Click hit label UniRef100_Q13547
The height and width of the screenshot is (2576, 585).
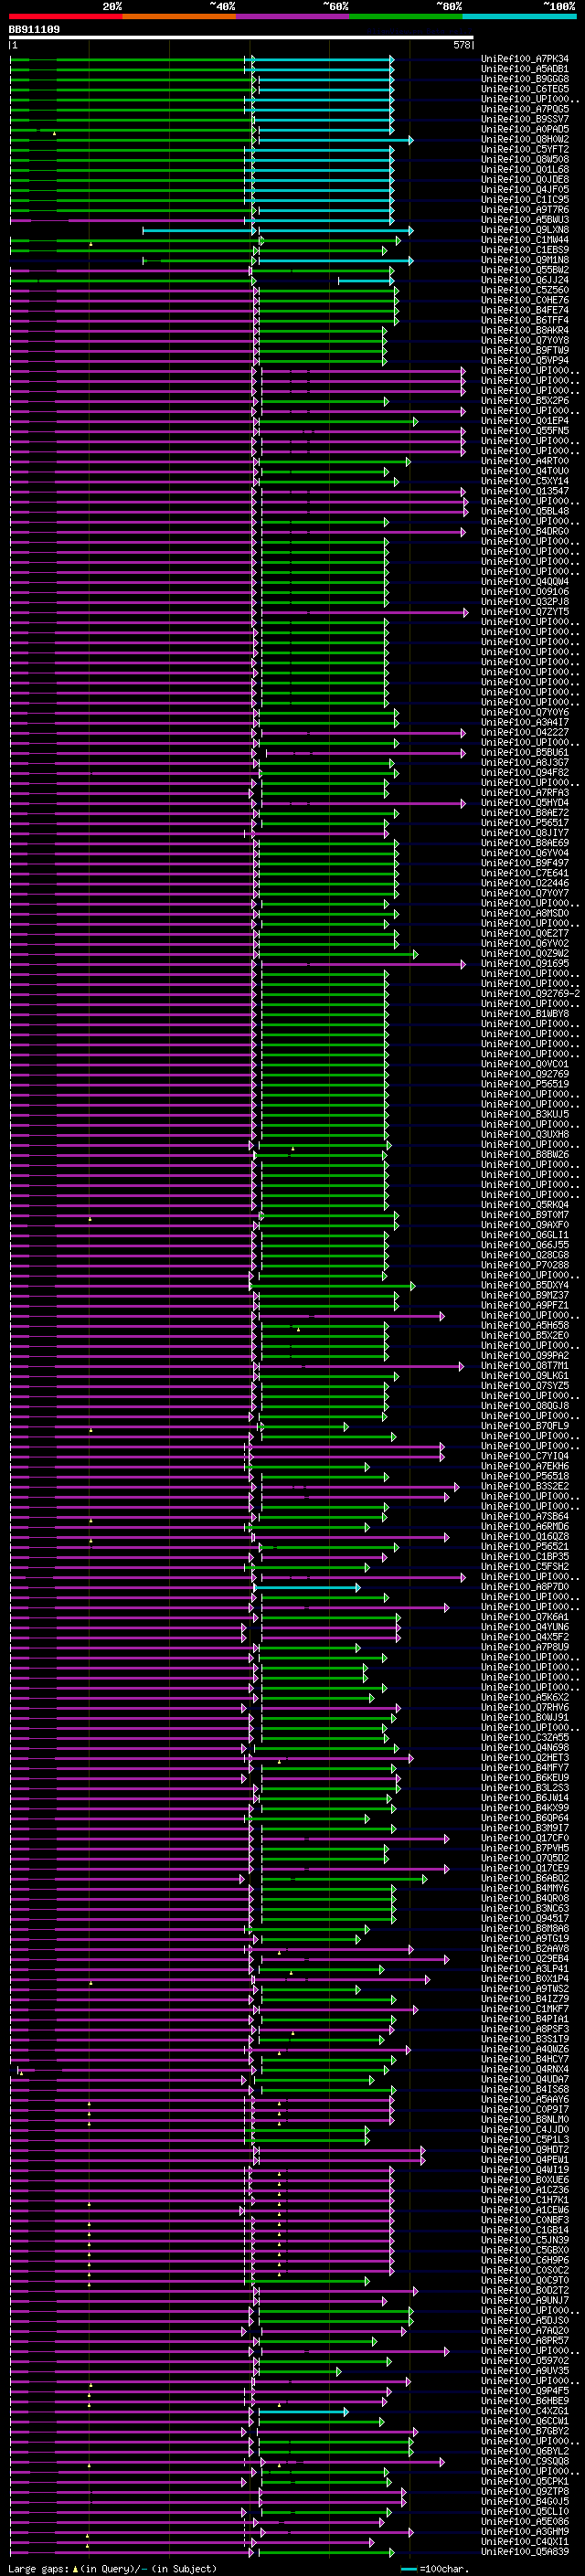point(525,491)
